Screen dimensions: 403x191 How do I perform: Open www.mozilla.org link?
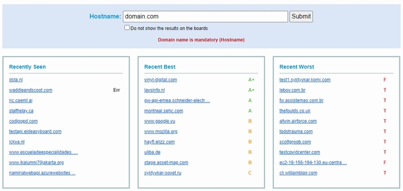(x=160, y=131)
